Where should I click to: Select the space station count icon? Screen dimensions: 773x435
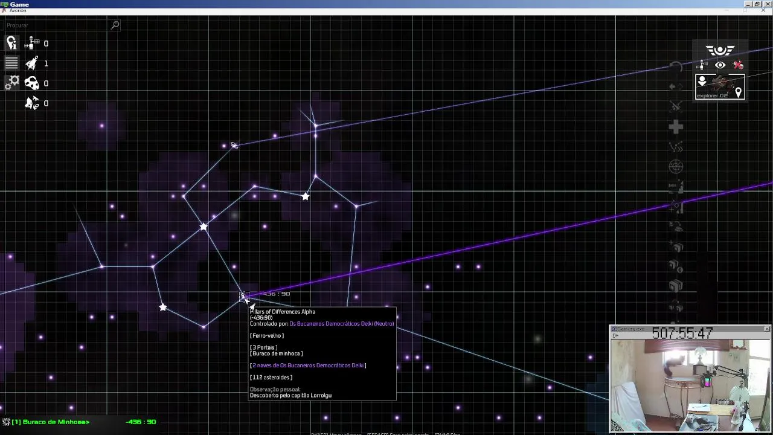click(x=32, y=43)
